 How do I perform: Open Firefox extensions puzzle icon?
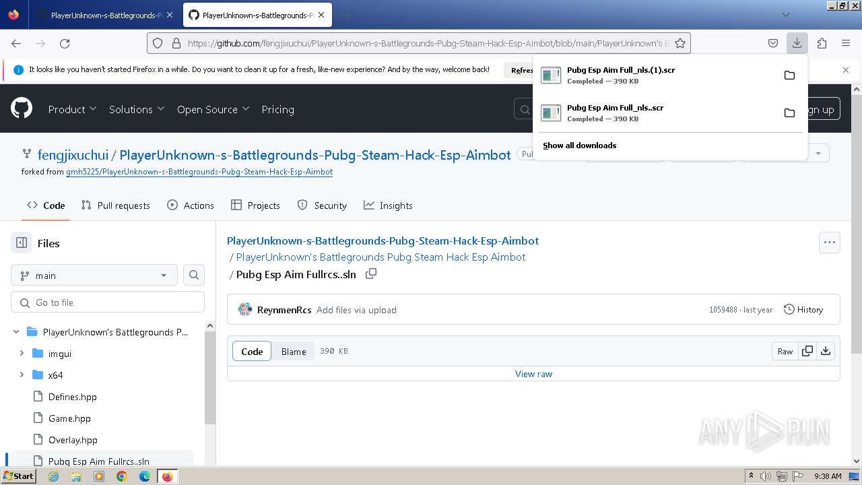point(822,43)
